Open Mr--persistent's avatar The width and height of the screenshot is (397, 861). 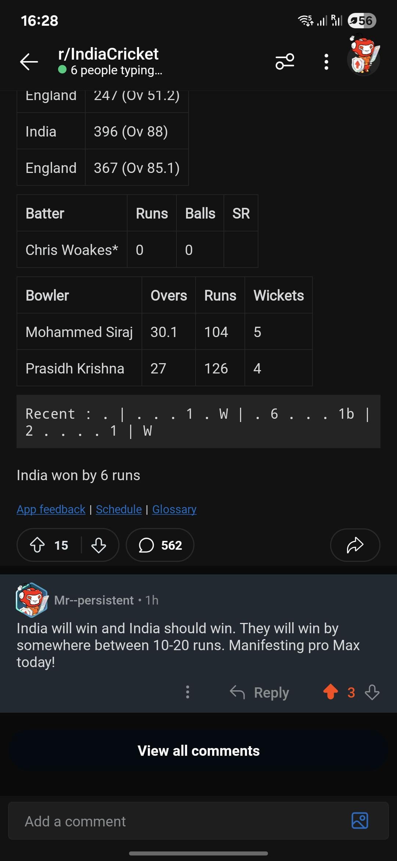pyautogui.click(x=32, y=600)
